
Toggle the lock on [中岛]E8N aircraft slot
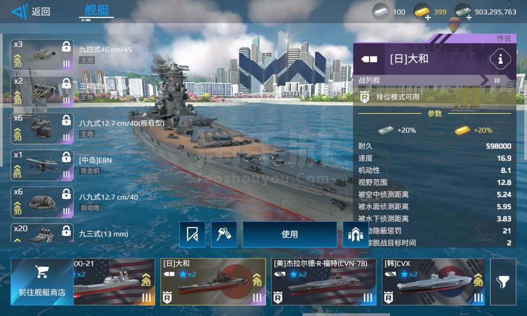(66, 157)
